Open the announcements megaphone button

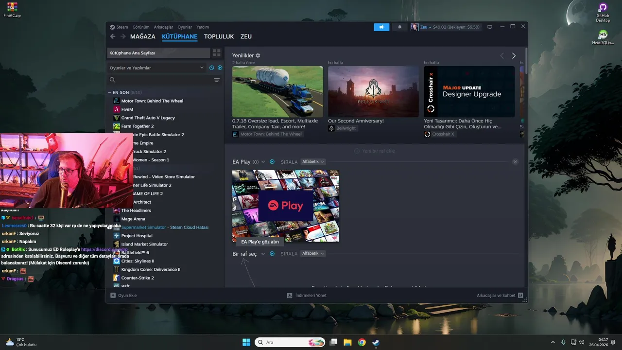click(x=381, y=27)
